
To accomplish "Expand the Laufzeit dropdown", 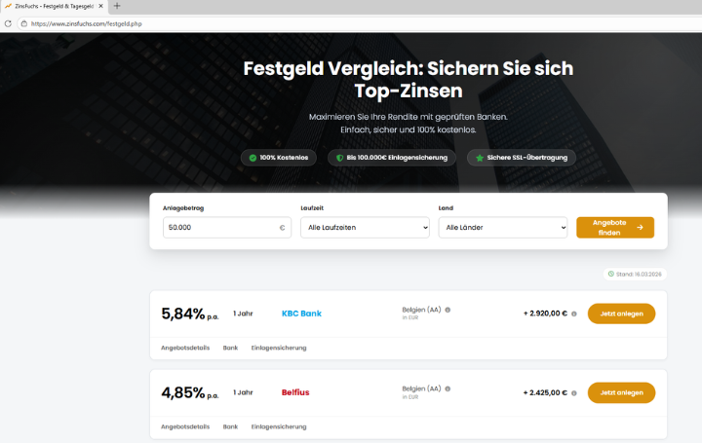I will pos(365,228).
